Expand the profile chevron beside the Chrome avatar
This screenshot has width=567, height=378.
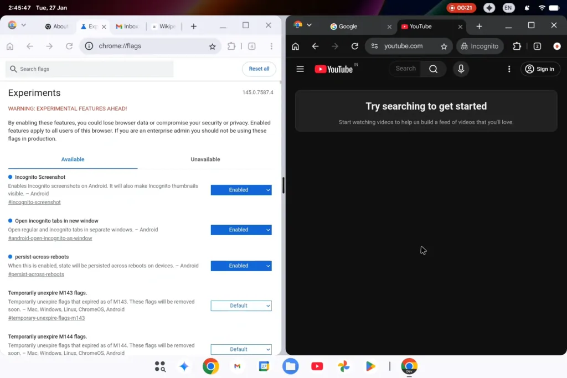point(23,26)
